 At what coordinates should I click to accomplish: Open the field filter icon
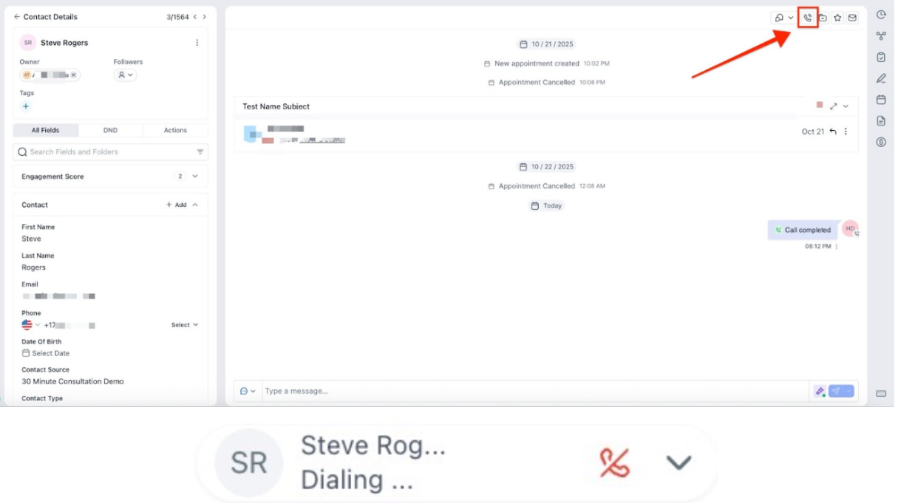coord(200,152)
